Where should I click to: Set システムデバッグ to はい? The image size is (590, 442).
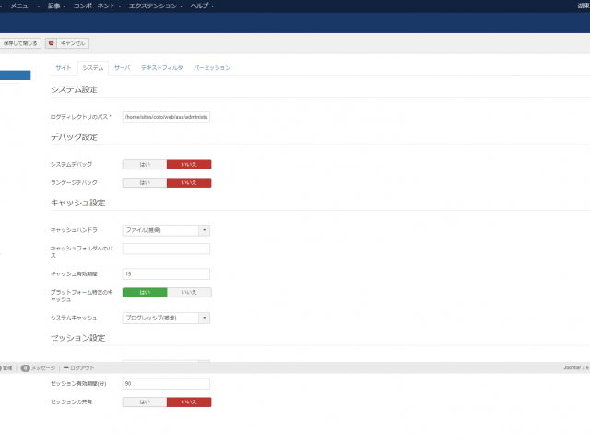pos(145,165)
